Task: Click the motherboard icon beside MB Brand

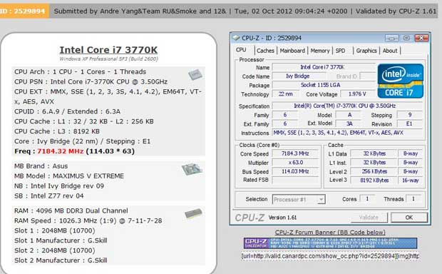Action: 192,169
